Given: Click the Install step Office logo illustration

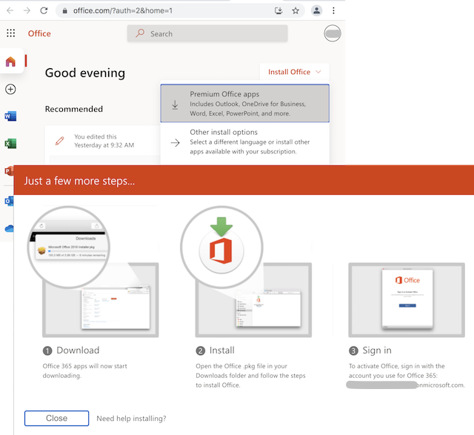Looking at the screenshot, I should 221,248.
